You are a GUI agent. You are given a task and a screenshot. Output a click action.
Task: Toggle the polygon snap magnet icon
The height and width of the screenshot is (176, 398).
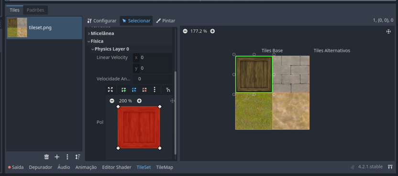coord(168,89)
